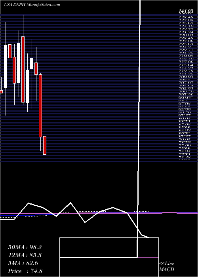The height and width of the screenshot is (277, 198).
Task: Click the 50MA : 98.2 value
Action: click(x=25, y=247)
